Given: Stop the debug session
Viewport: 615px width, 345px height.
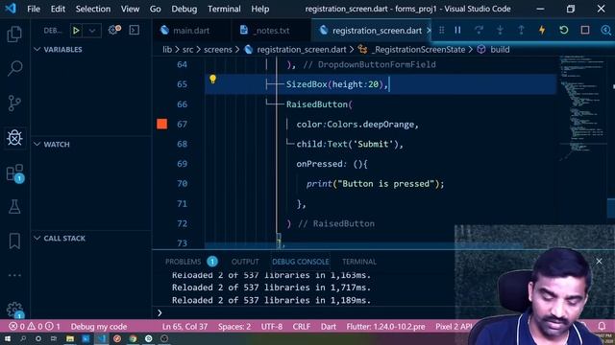Looking at the screenshot, I should [x=585, y=30].
